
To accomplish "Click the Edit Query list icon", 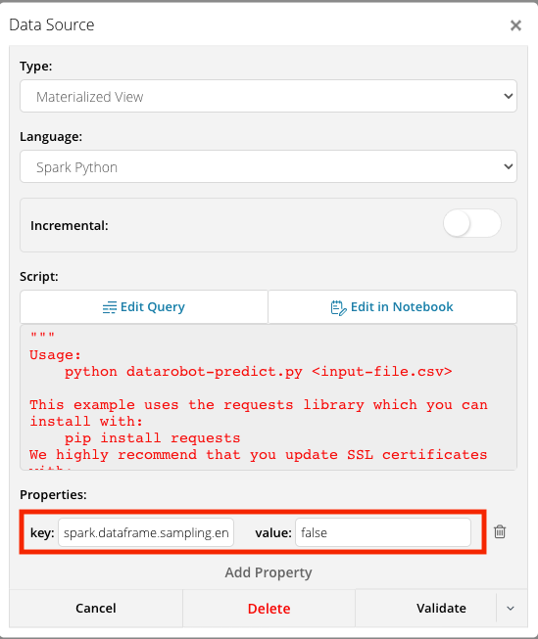I will 110,307.
